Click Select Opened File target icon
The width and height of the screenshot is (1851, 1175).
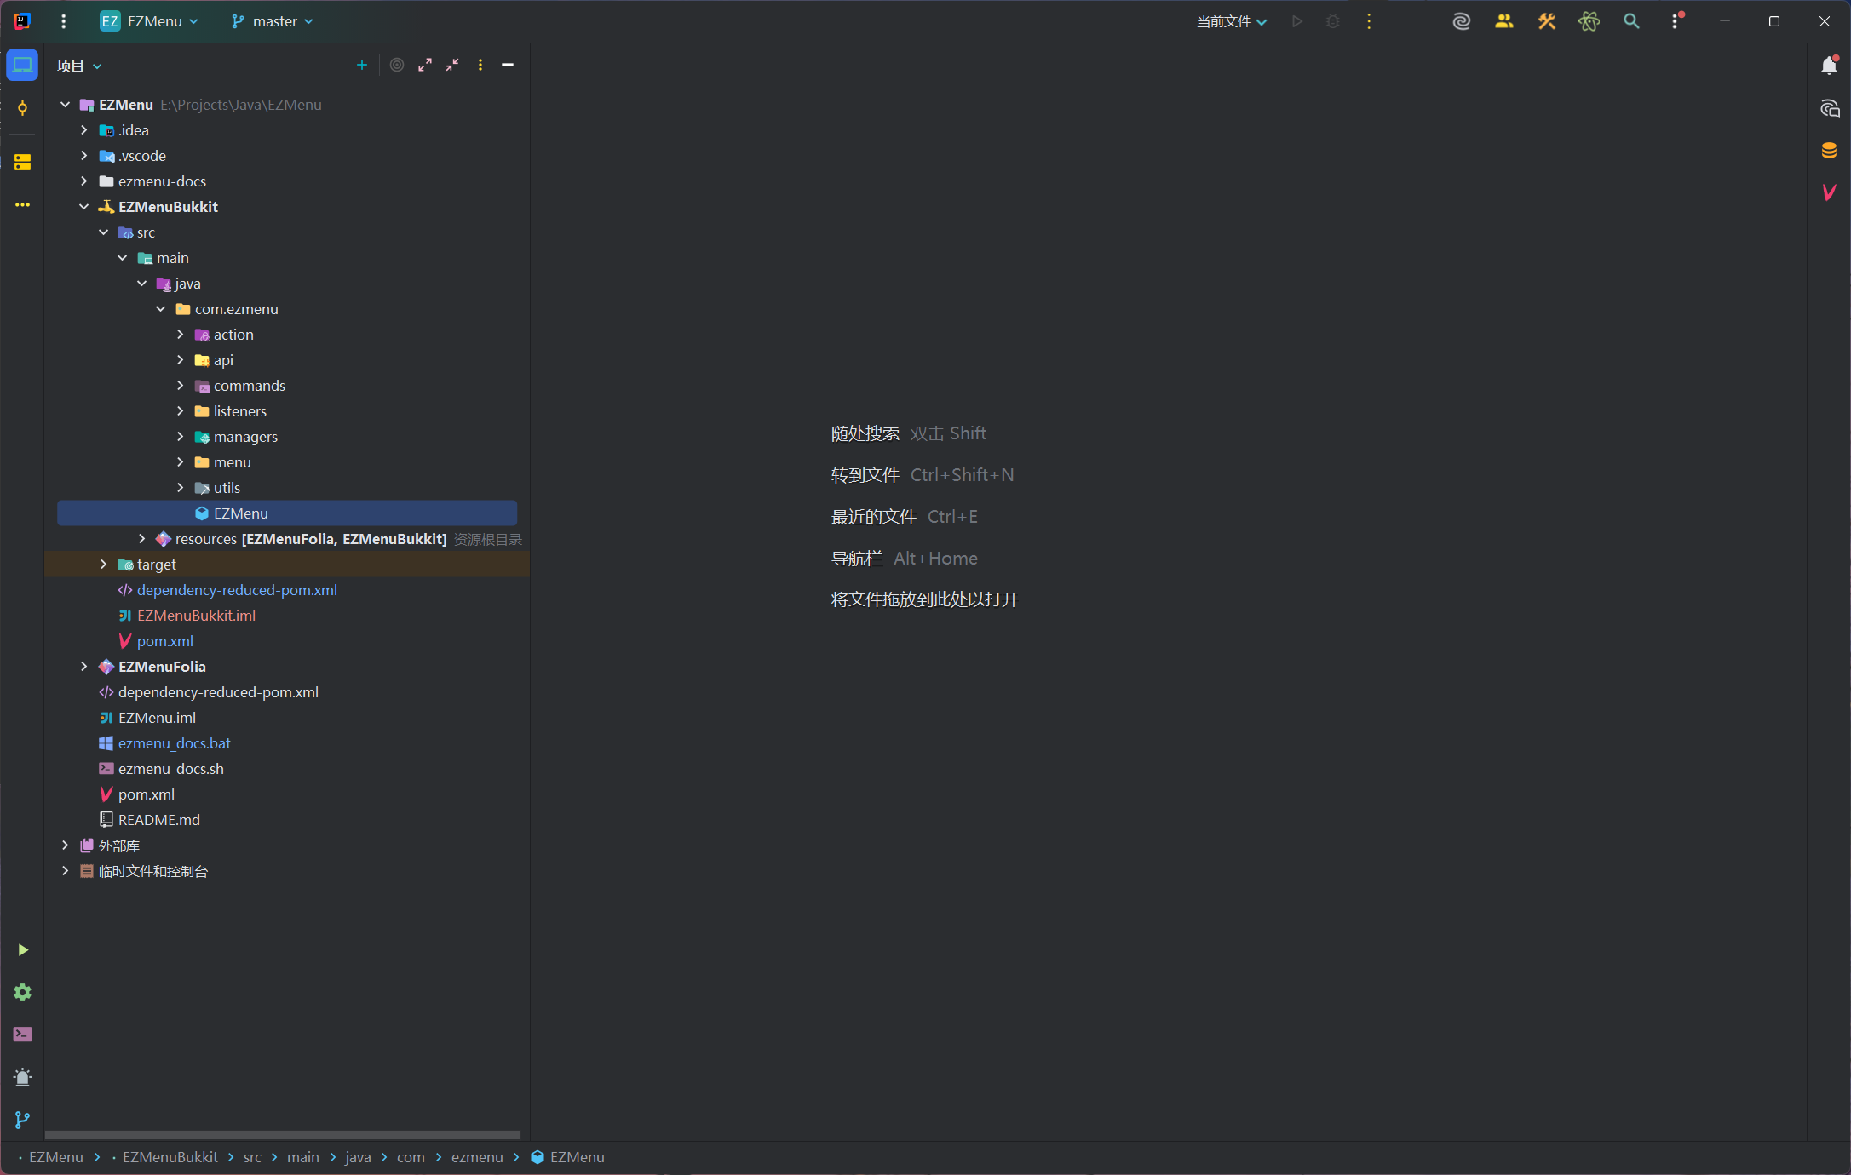[397, 65]
